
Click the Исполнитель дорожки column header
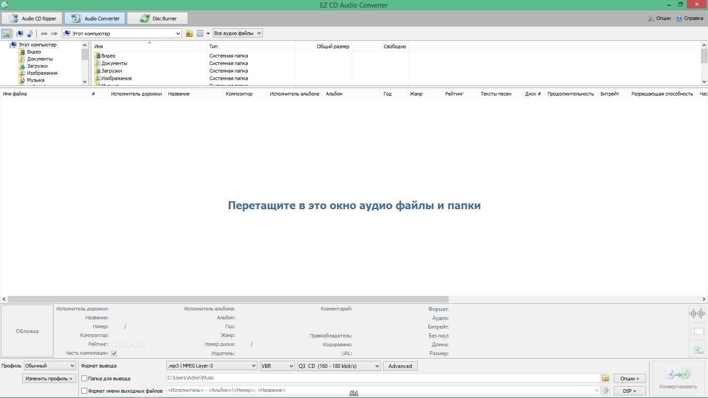[136, 94]
